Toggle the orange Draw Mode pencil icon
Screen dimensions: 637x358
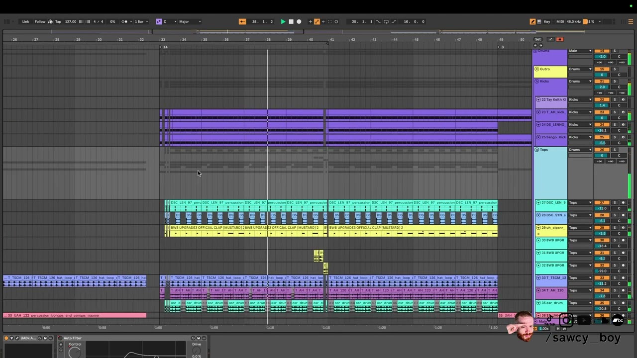[x=532, y=21]
